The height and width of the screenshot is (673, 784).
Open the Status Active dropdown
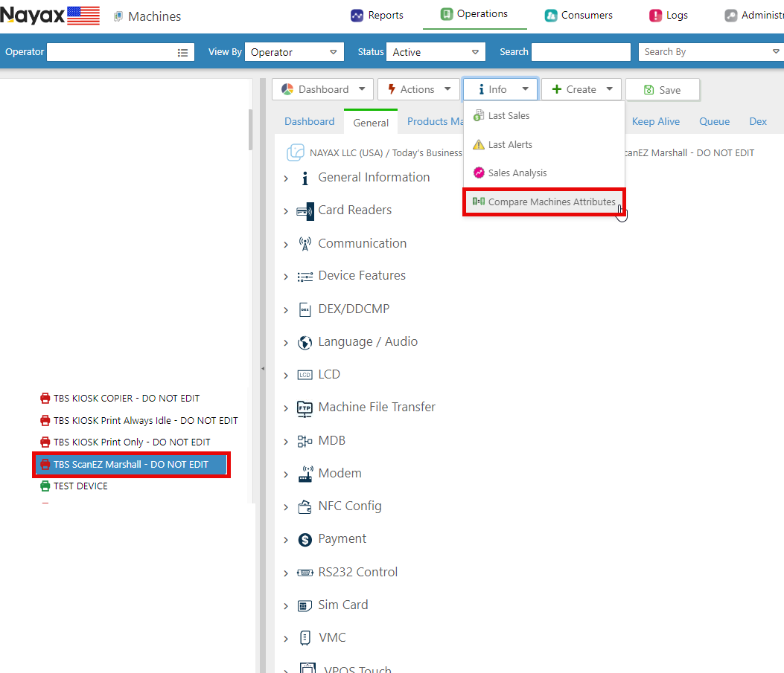click(x=436, y=52)
